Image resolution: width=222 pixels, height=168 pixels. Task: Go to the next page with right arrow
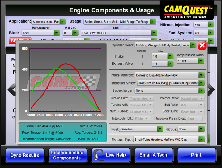click(211, 90)
